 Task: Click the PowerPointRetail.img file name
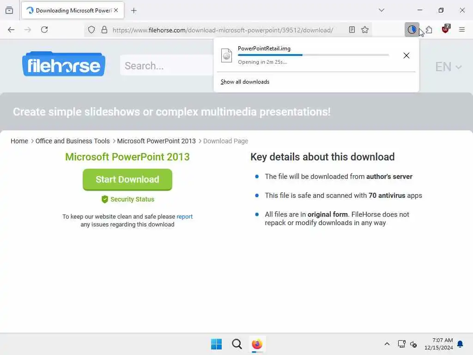[264, 49]
